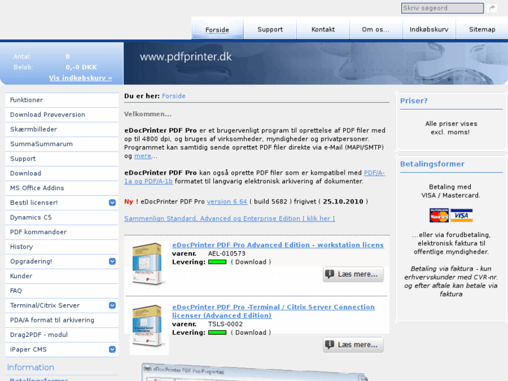Image resolution: width=508 pixels, height=381 pixels.
Task: Click the Information heading in left sidebar
Action: pyautogui.click(x=31, y=368)
